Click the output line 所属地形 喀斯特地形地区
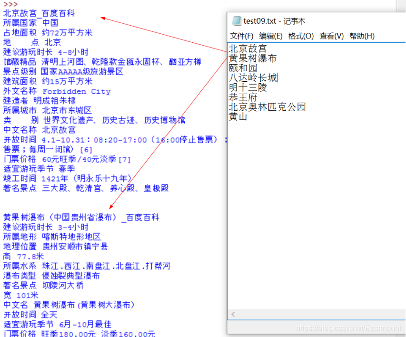Screen dimensions: 406x337 pos(52,237)
